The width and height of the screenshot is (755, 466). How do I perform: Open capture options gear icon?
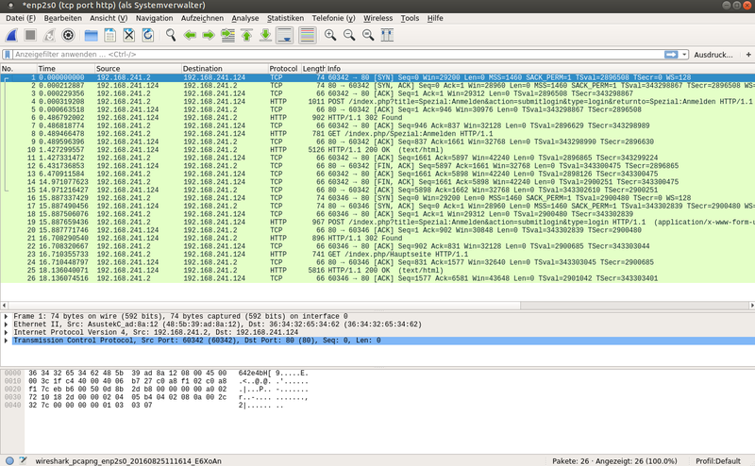coord(69,35)
